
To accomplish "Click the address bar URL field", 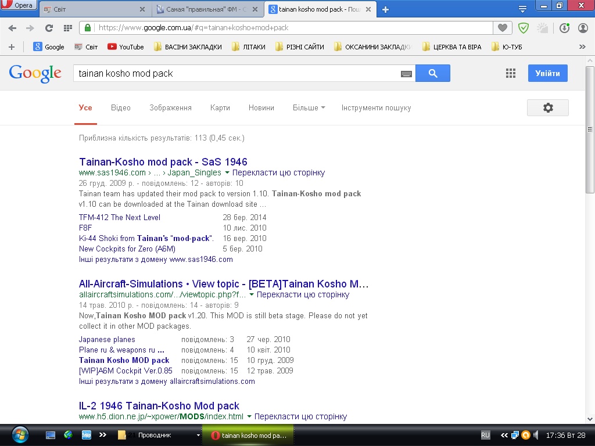I will (x=292, y=28).
